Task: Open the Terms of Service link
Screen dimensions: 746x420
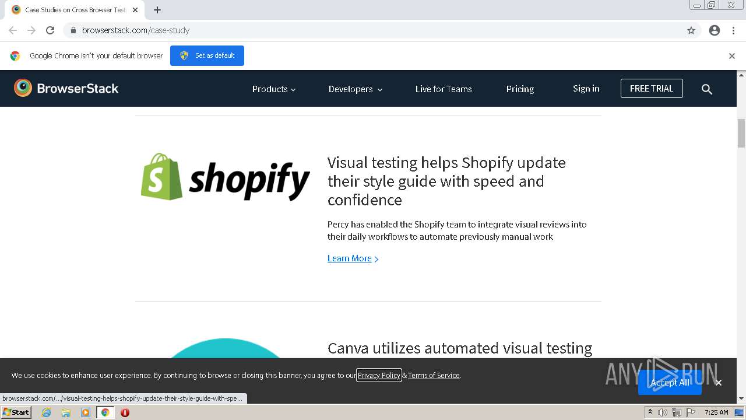Action: (434, 375)
